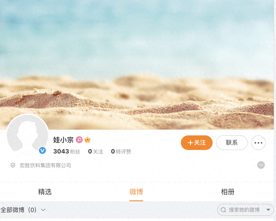
Task: Click the magnifier icon in search box
Action: [x=223, y=210]
